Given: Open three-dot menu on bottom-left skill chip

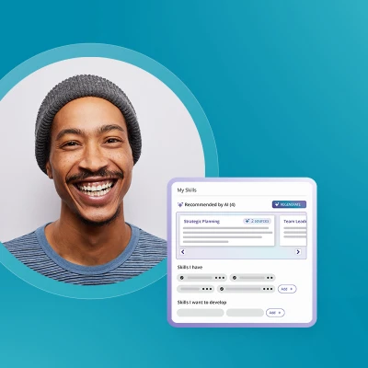Looking at the screenshot, I should pos(207,289).
